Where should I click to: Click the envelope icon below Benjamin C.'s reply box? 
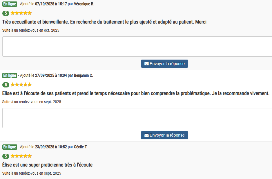[x=146, y=135]
